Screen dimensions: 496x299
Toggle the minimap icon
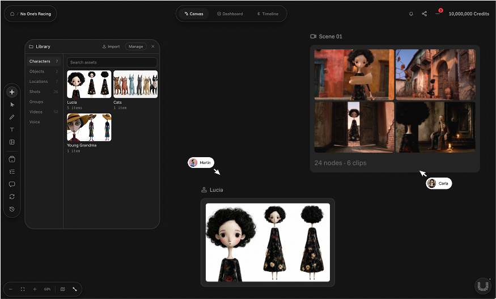[62, 289]
